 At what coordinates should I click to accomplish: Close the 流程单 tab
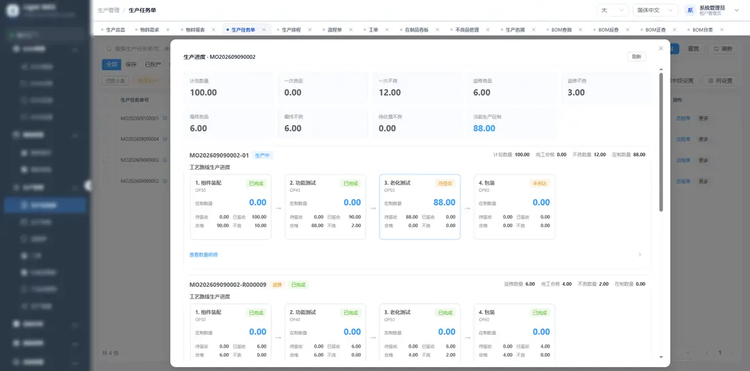coord(351,29)
